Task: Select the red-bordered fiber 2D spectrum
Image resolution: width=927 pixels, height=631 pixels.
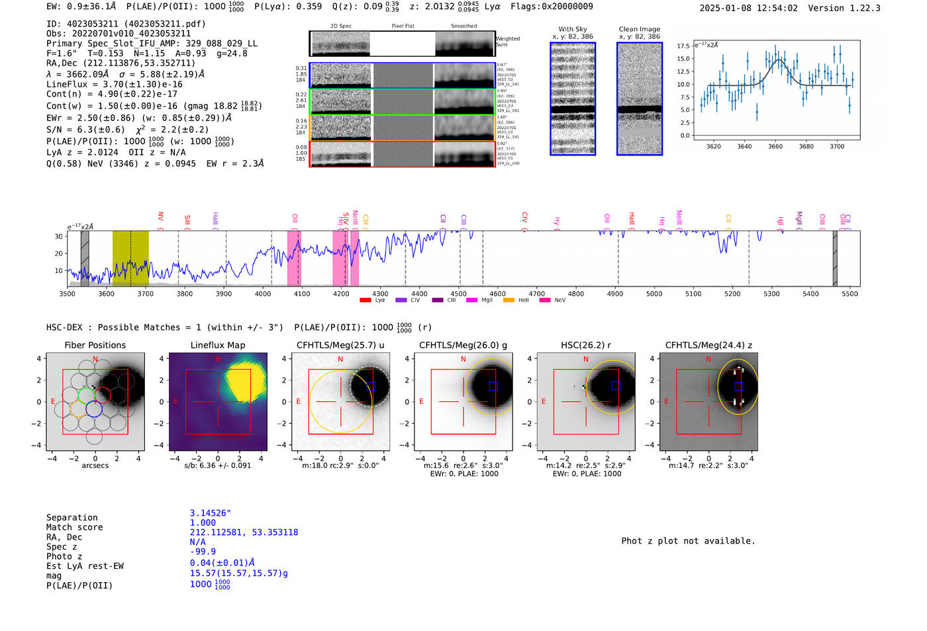Action: point(403,154)
